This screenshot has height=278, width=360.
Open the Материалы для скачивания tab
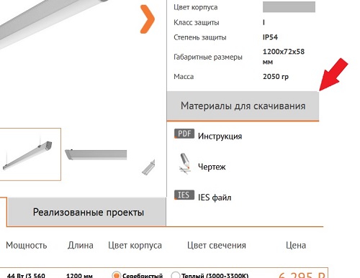[x=243, y=106]
